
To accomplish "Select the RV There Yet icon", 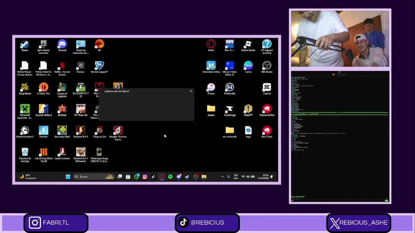I will click(x=80, y=111).
